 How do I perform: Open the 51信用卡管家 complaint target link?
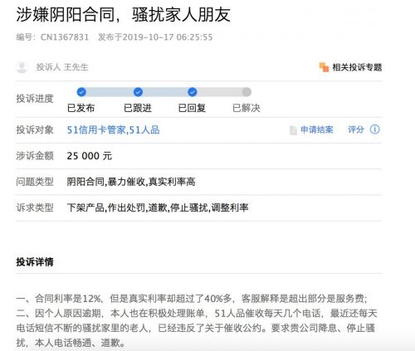pyautogui.click(x=96, y=129)
